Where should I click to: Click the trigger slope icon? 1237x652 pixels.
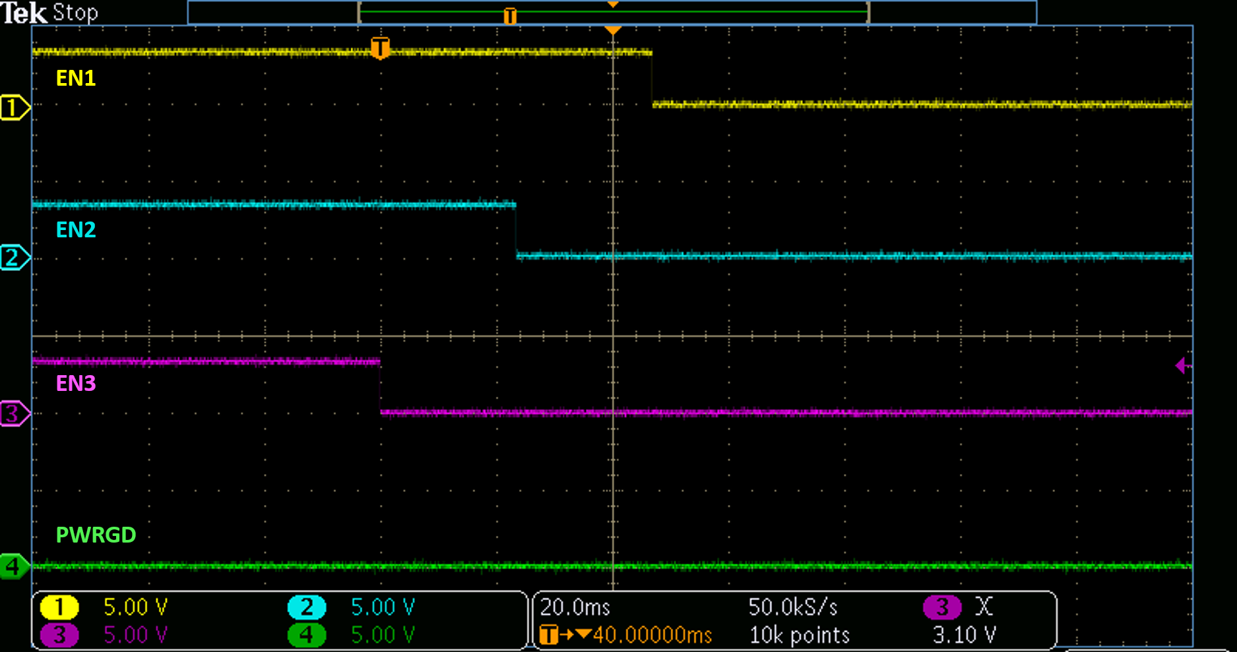pyautogui.click(x=984, y=607)
